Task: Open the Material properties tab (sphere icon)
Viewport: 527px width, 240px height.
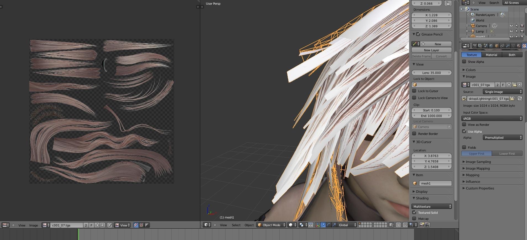Action: click(x=519, y=46)
